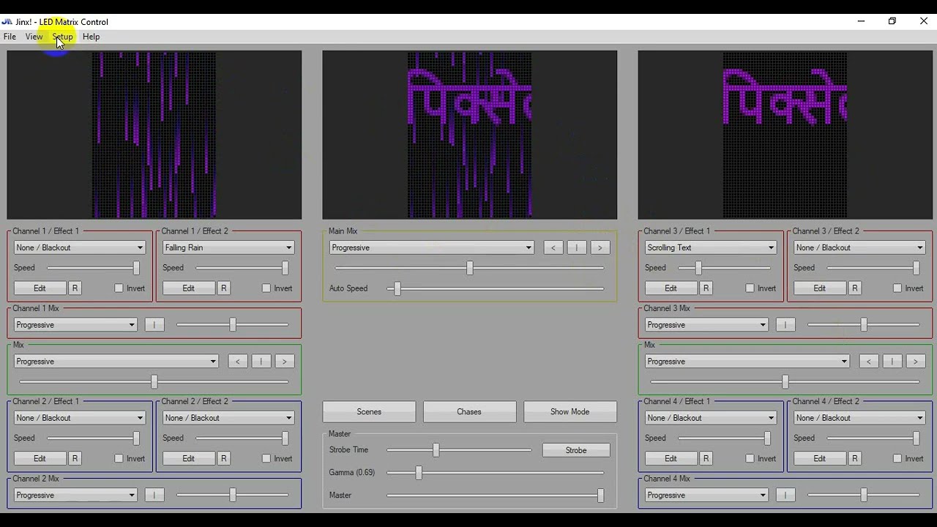Open the Chases button
This screenshot has height=527, width=937.
pos(469,411)
